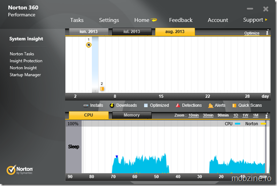Click the Optimized legend square
277x186 pixels.
coord(145,105)
